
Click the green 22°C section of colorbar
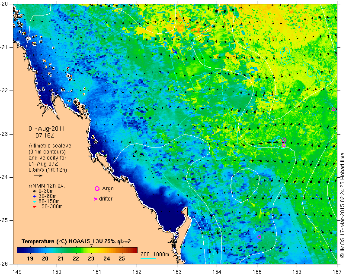pyautogui.click(x=76, y=250)
